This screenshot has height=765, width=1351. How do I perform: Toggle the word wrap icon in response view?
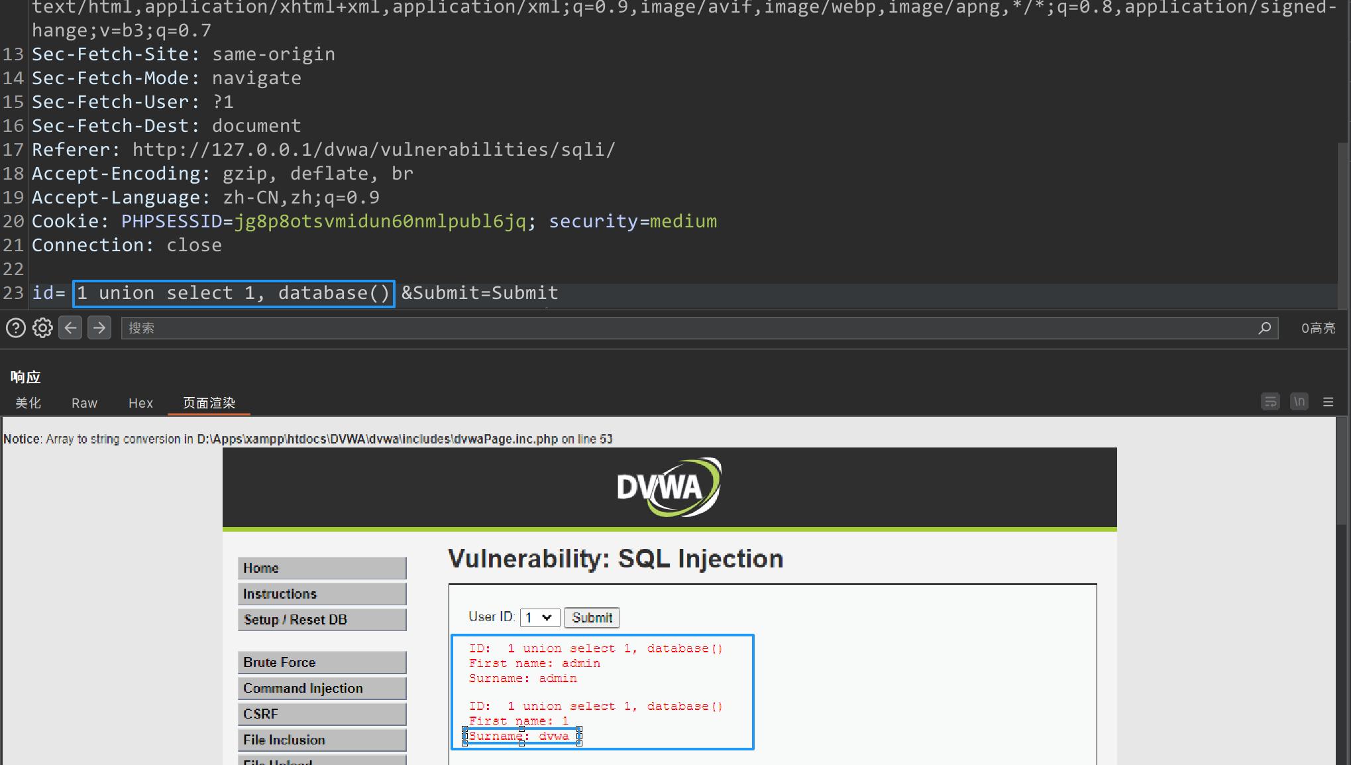click(1270, 402)
